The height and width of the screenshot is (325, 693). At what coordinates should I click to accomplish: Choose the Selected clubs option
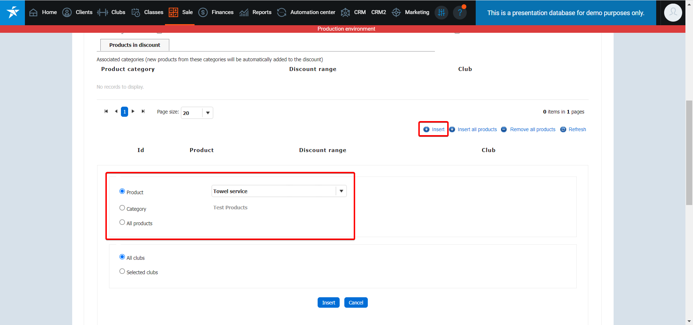coord(122,271)
